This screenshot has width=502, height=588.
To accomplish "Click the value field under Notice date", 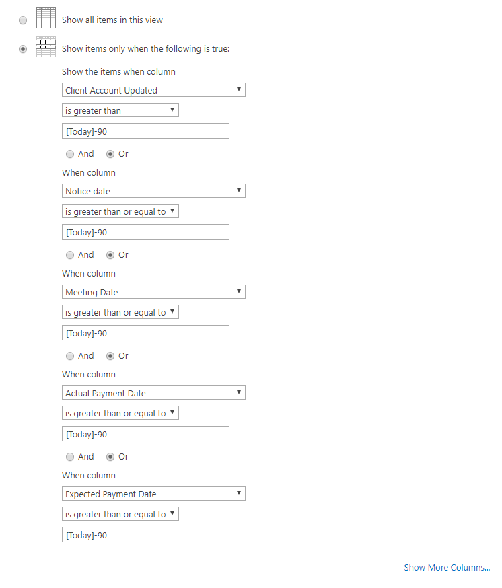I will pyautogui.click(x=145, y=231).
